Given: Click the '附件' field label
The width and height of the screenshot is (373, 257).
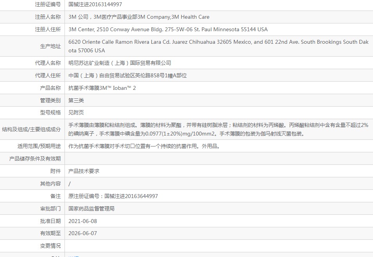Looking at the screenshot, I should [56, 171].
